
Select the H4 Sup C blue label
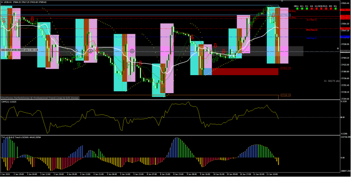[311, 38]
